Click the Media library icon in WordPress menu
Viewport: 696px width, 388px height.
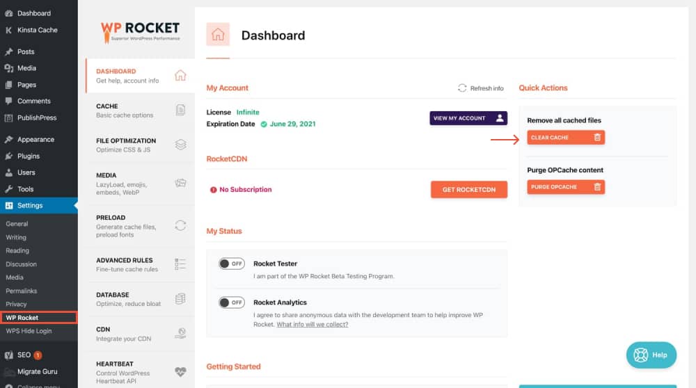coord(9,68)
